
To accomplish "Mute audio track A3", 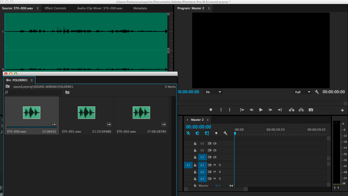I will (x=215, y=179).
